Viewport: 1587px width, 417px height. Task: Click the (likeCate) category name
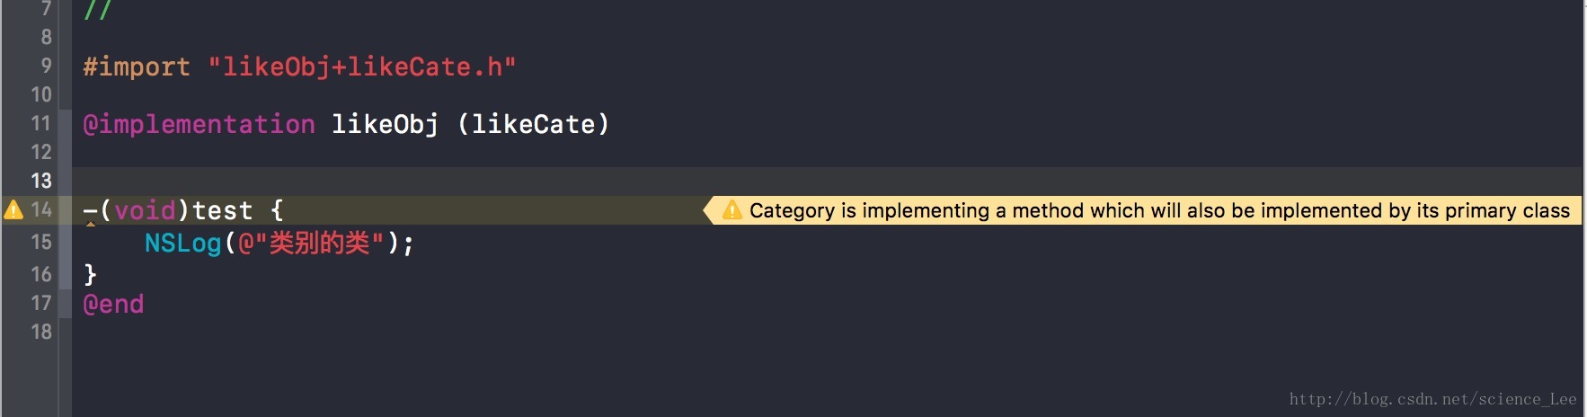pos(534,124)
